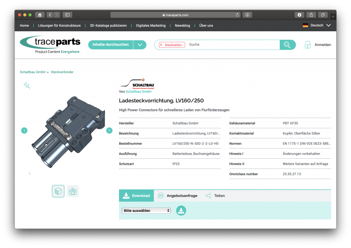Click the Schaltbau GmbH breadcrumb link

click(33, 72)
